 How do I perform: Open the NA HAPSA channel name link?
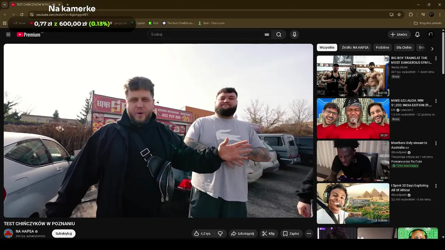click(25, 231)
